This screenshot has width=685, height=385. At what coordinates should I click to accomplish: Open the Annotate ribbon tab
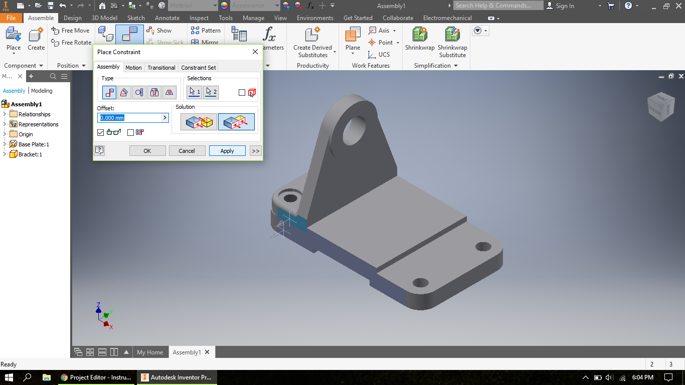167,18
